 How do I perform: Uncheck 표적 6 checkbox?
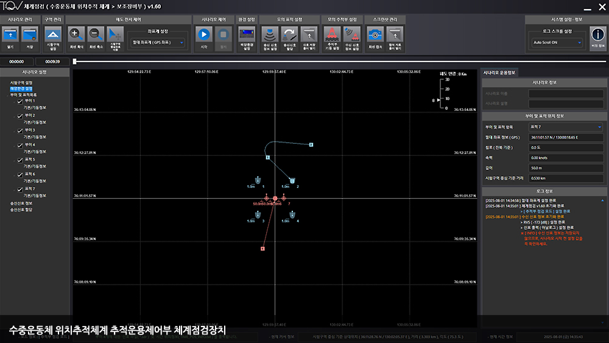click(20, 175)
